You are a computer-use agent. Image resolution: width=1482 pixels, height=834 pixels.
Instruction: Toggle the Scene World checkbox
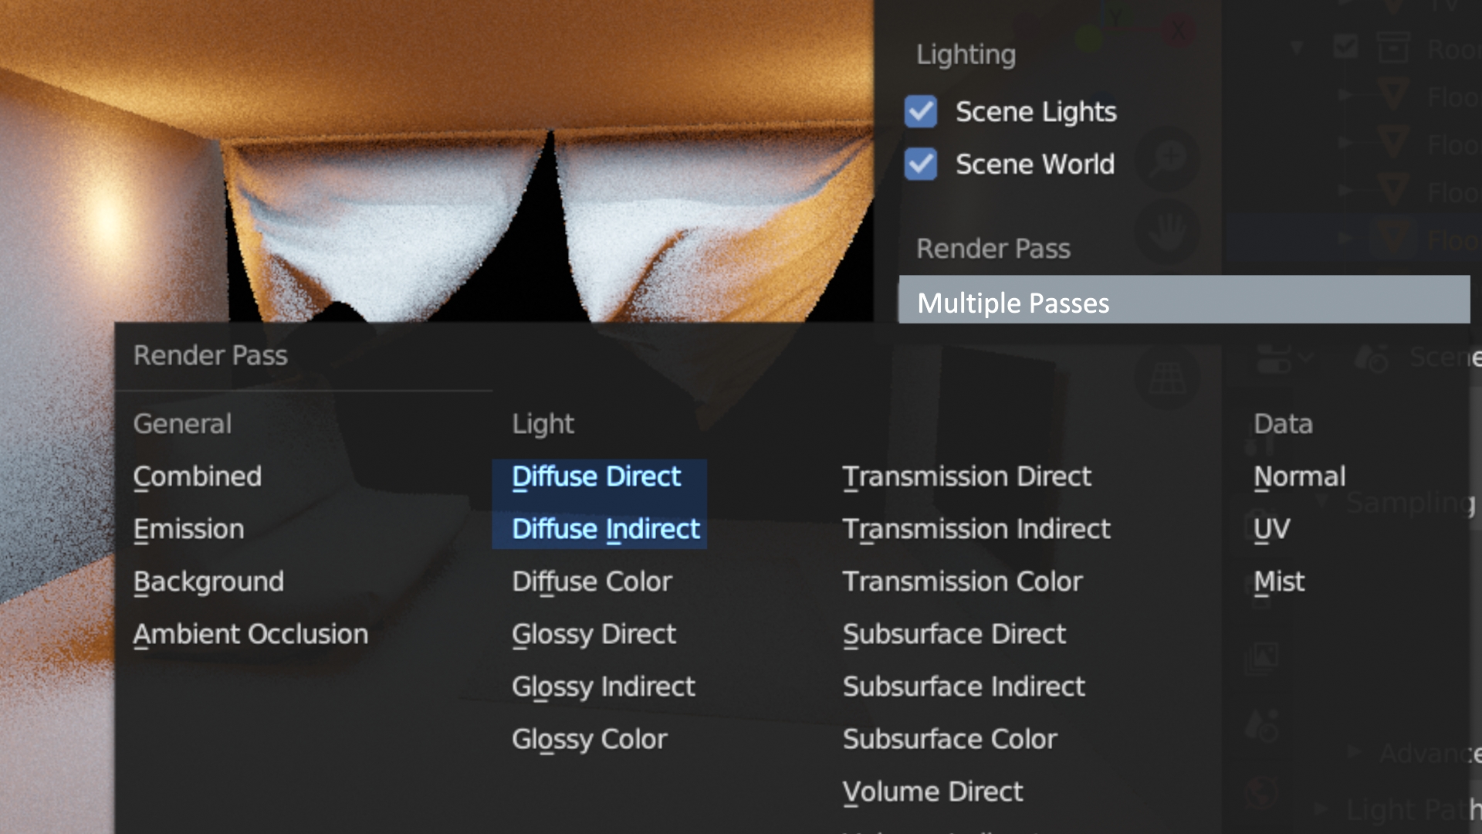pos(921,164)
